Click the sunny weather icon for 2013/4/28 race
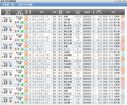 tap(16, 49)
